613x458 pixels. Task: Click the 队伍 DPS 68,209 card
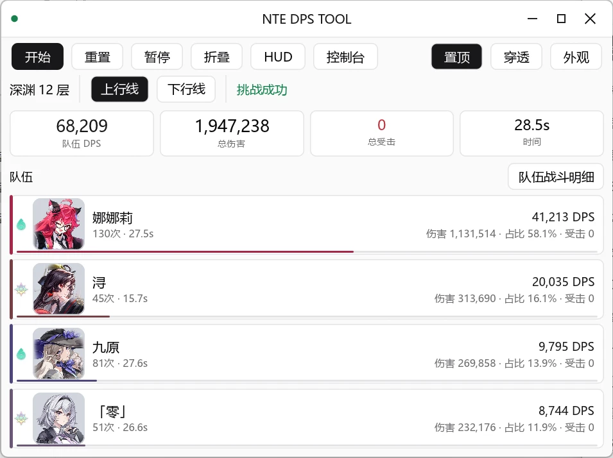point(82,133)
